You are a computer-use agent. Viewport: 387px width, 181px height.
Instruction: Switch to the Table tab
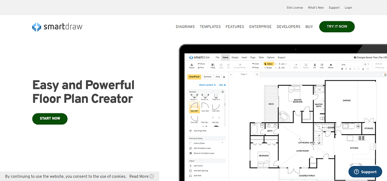point(261,57)
